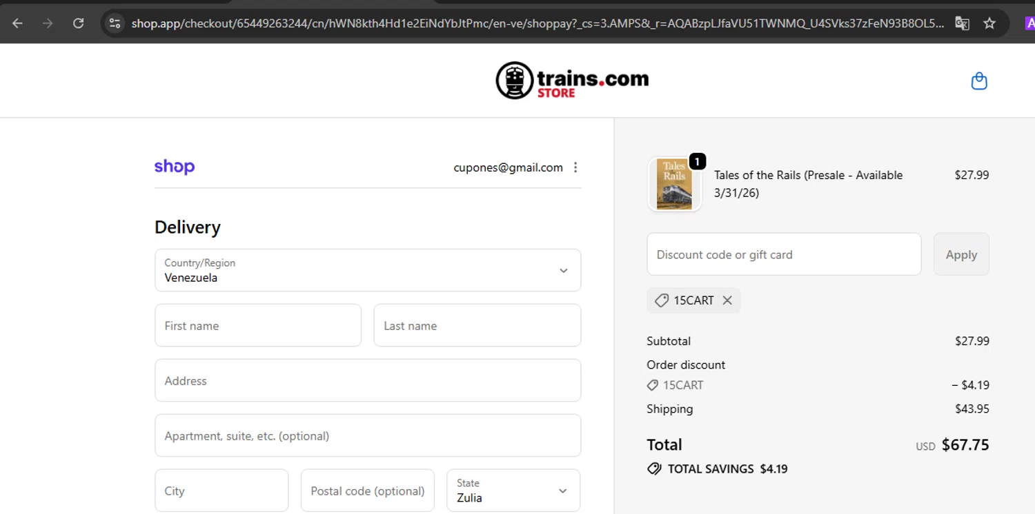Screen dimensions: 1035x514
Task: Open site information icon in address bar
Action: tap(115, 23)
